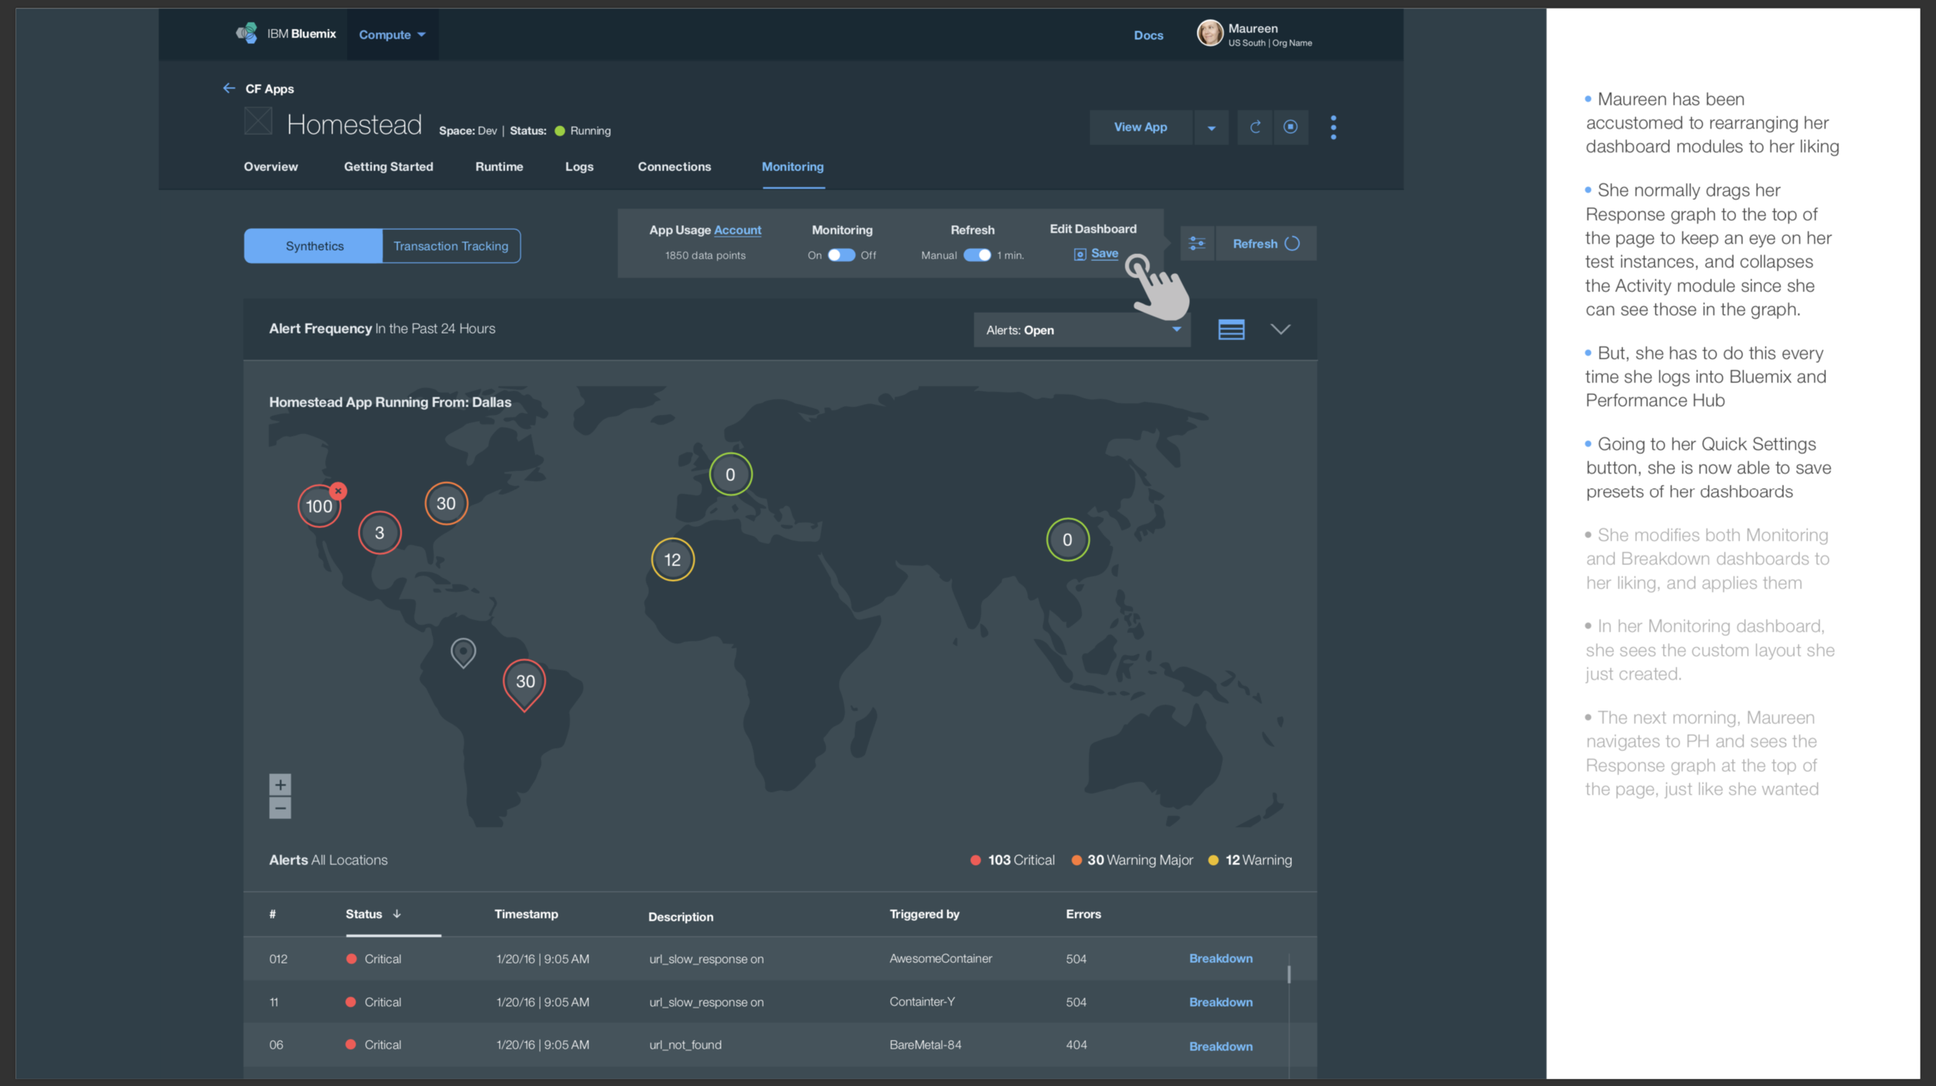Viewport: 1936px width, 1086px height.
Task: Open Breakdown for alert 012
Action: coord(1220,958)
